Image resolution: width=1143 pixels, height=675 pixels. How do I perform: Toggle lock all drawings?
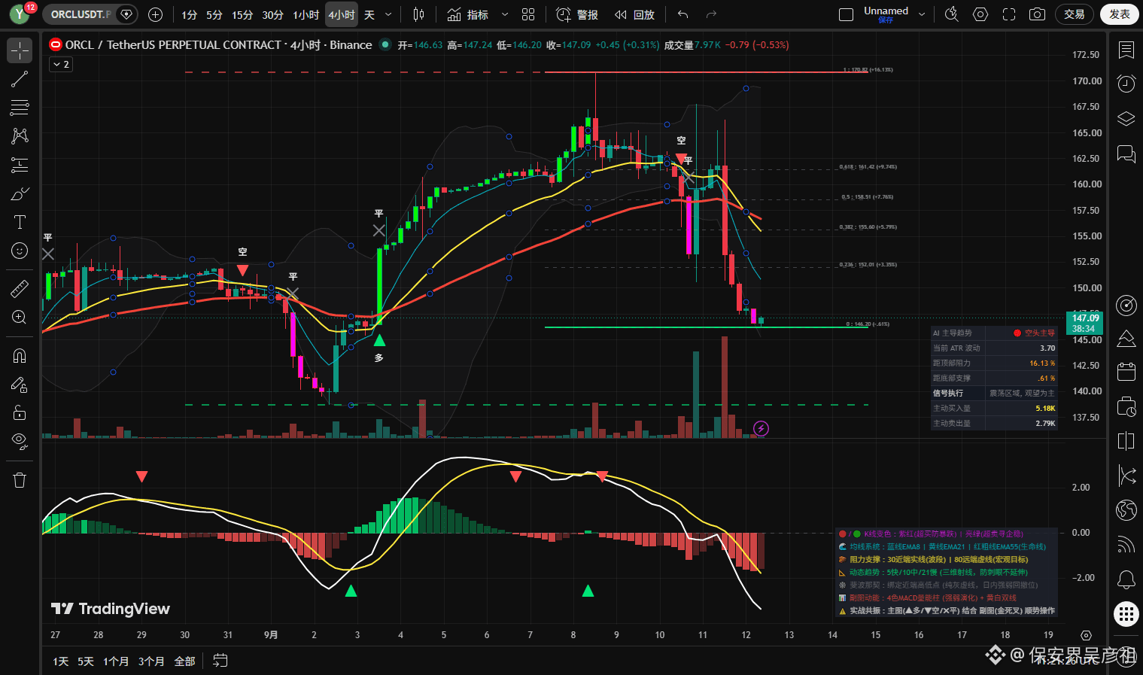click(x=20, y=412)
